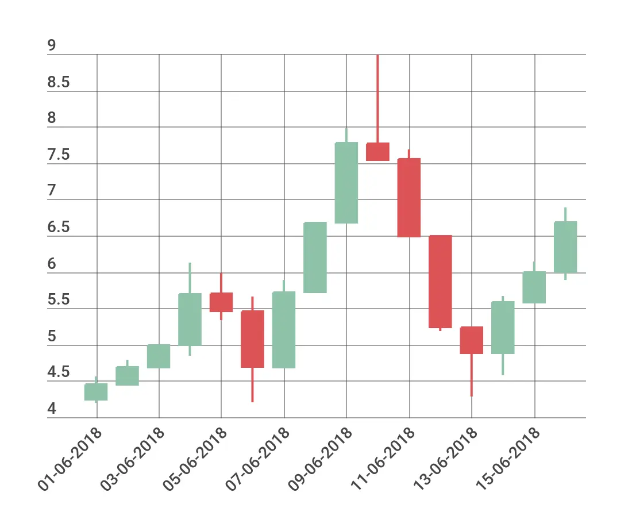This screenshot has width=632, height=531.
Task: Select the green candlestick on 15-06-2018
Action: (534, 287)
